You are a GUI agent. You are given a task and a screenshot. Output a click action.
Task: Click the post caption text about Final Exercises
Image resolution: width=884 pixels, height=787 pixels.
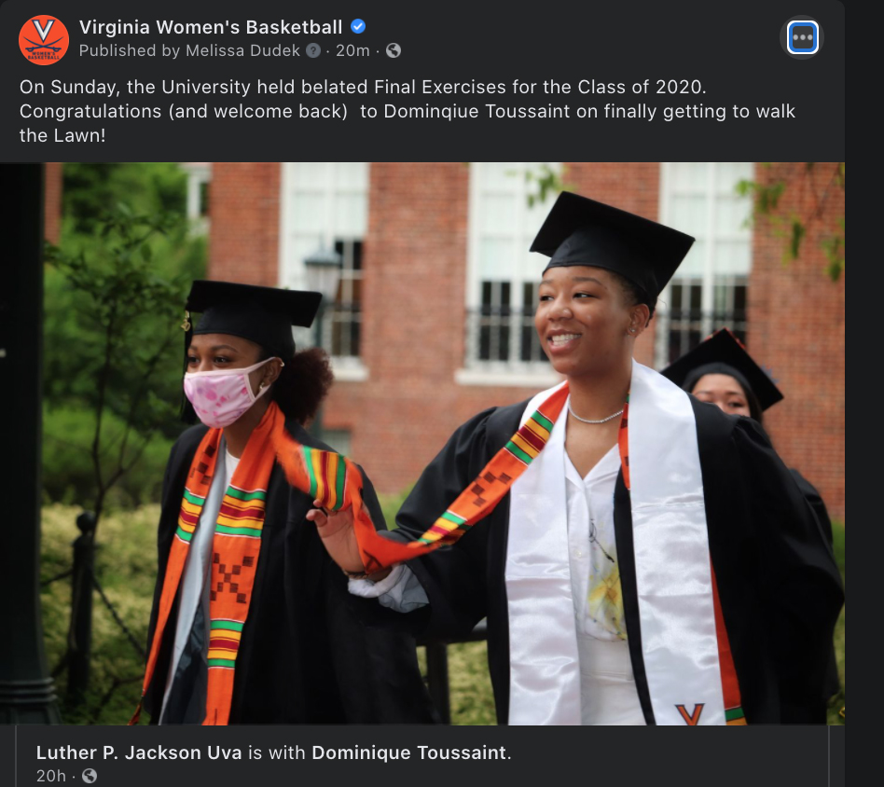click(x=407, y=111)
